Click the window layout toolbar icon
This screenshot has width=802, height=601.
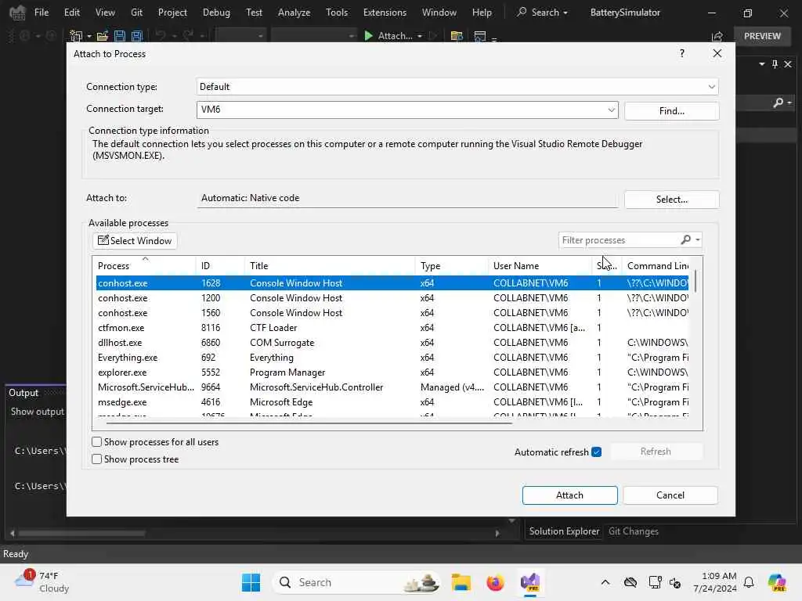(x=480, y=36)
